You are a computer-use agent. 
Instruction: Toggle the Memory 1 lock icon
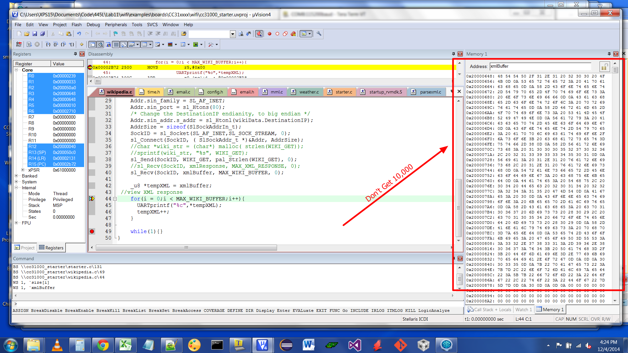coord(604,67)
